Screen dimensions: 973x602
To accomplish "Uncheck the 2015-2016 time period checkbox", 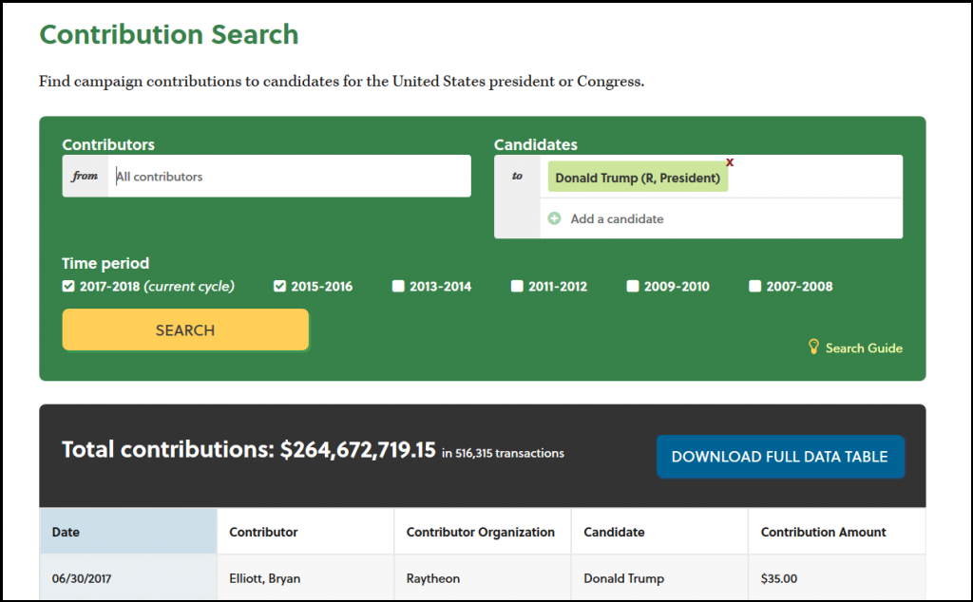I will pyautogui.click(x=280, y=286).
